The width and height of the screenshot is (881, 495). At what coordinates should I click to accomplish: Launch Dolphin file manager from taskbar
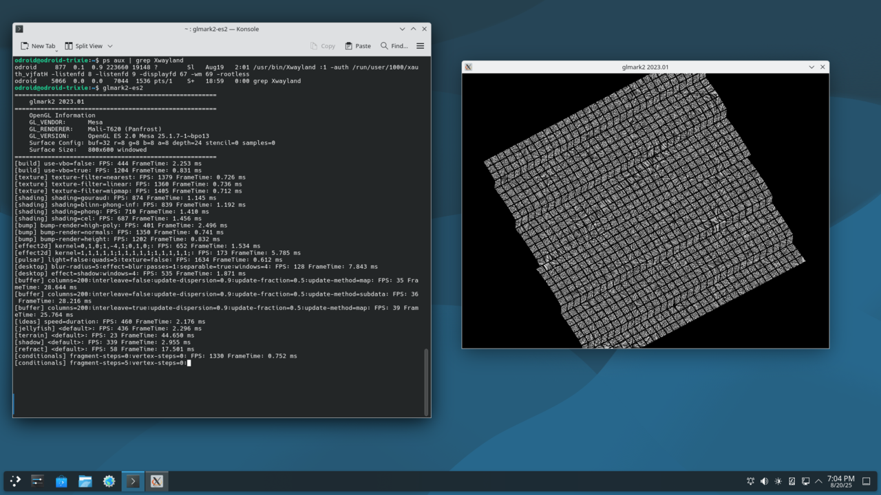click(x=85, y=481)
